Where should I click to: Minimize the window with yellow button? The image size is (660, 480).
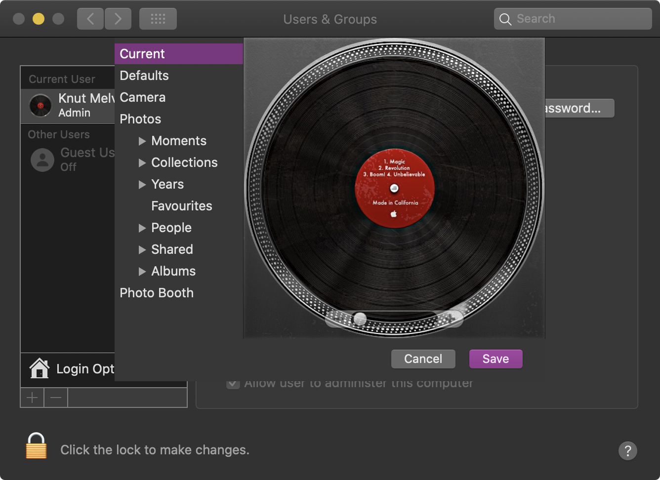coord(39,19)
